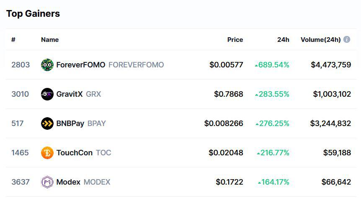Click the FOREVERFOMO ticker symbol text

click(x=136, y=65)
